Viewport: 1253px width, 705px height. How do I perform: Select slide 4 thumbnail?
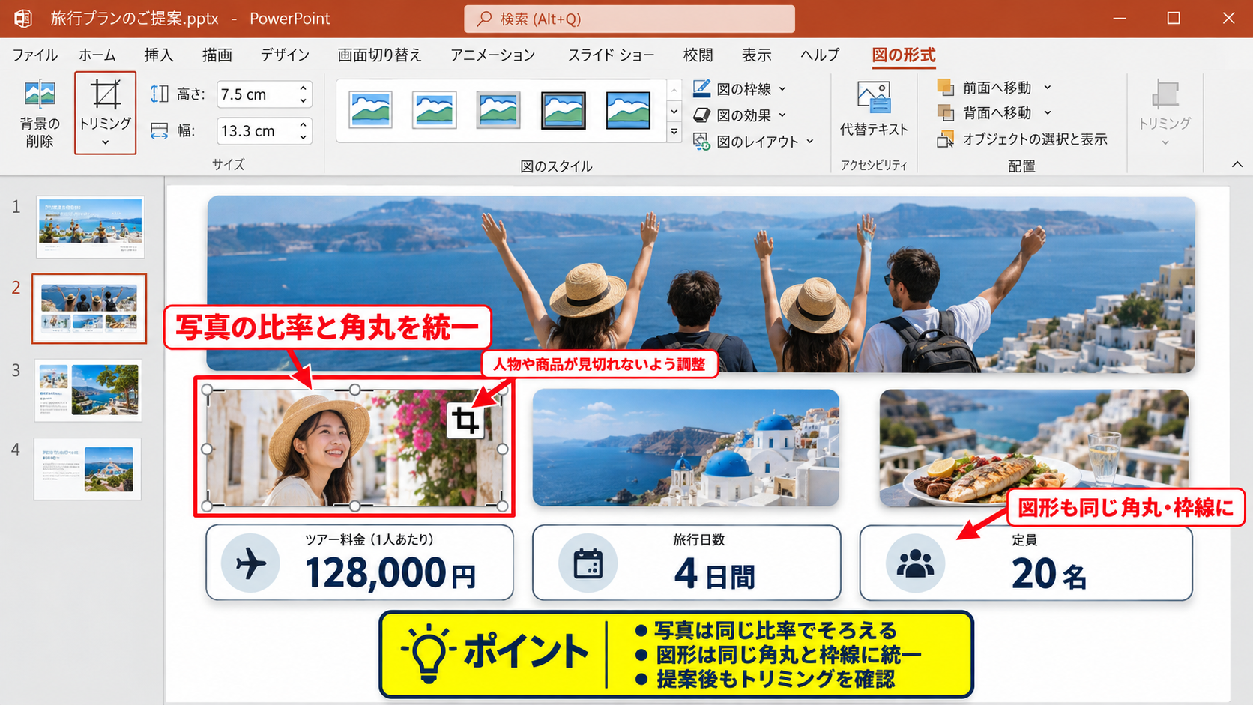(x=88, y=469)
